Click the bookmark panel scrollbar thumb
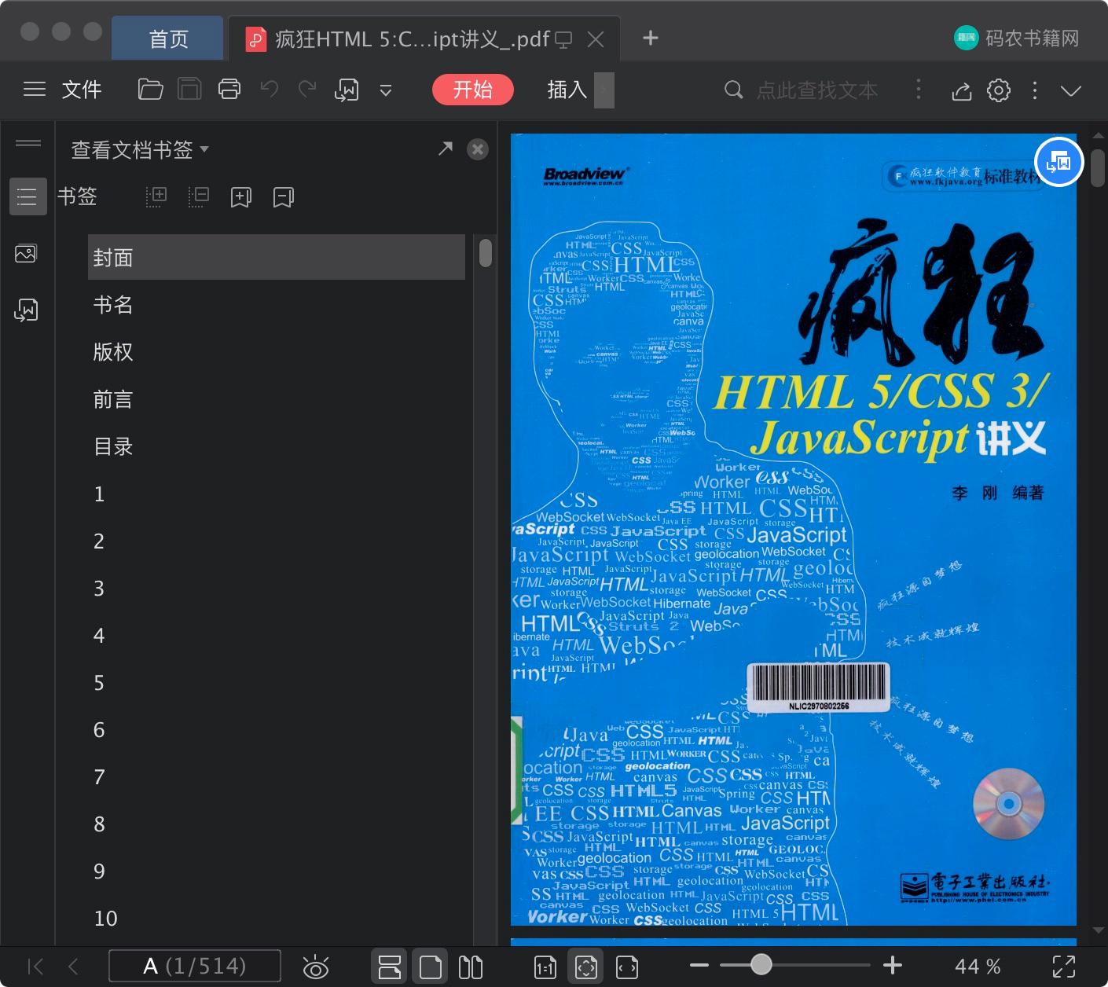The image size is (1108, 987). coord(485,253)
